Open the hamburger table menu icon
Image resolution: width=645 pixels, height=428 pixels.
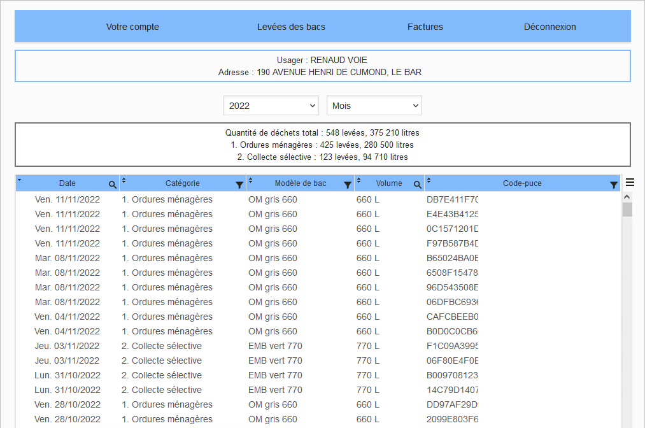[x=630, y=183]
